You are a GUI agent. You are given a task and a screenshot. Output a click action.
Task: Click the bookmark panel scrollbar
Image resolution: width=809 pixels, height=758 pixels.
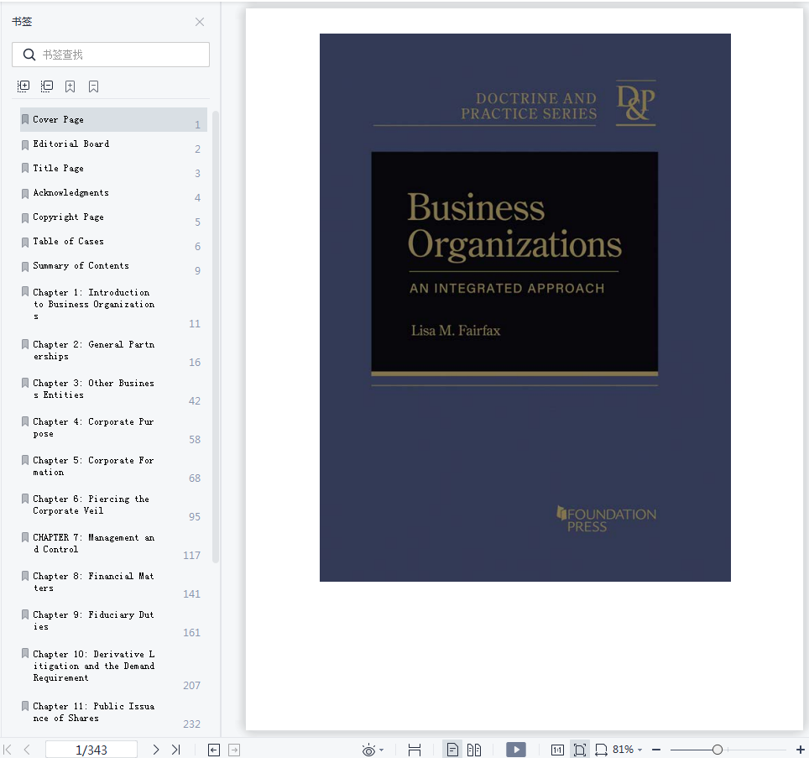[x=216, y=337]
